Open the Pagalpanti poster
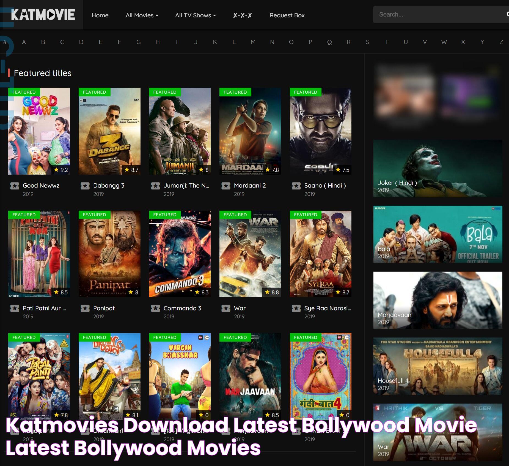The image size is (509, 466). tap(39, 376)
